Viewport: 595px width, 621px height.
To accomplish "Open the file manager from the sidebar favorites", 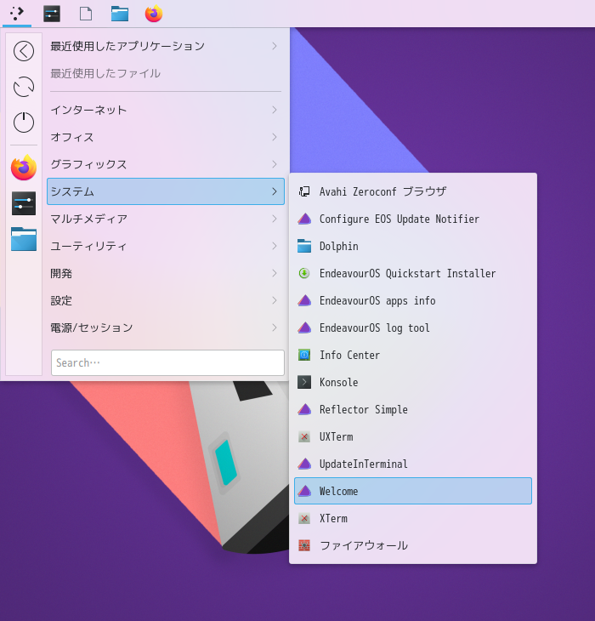I will click(x=24, y=239).
